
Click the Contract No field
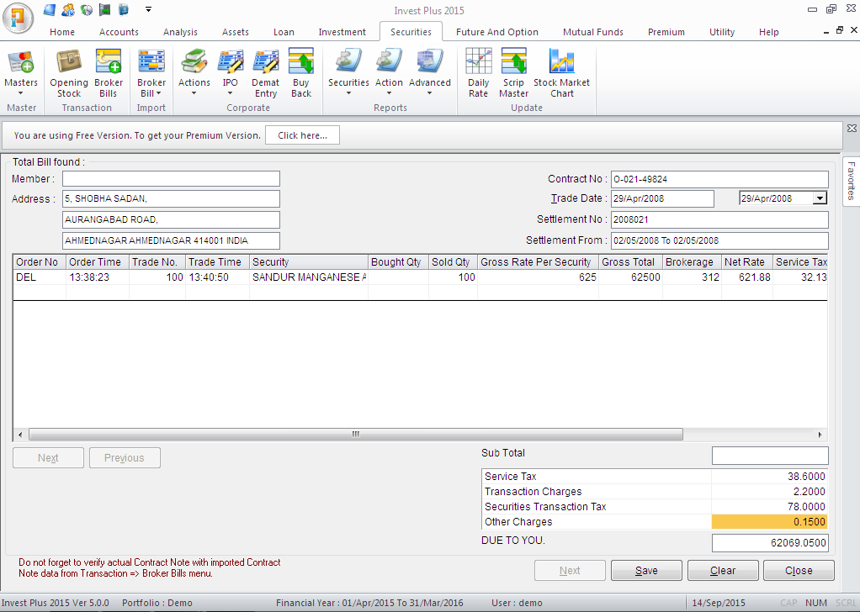click(x=719, y=179)
